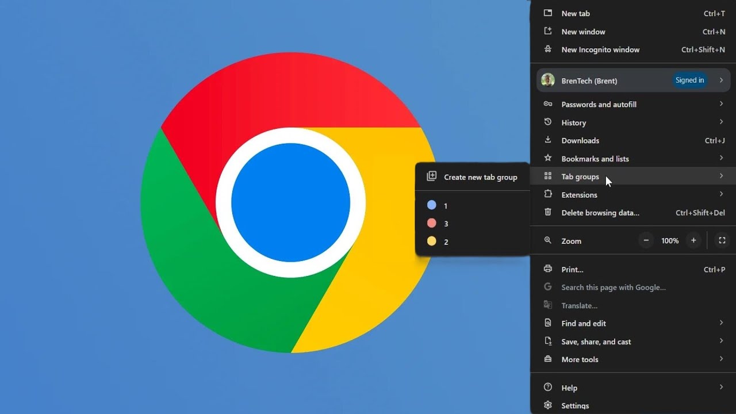Click the Find and edit icon
Viewport: 736px width, 414px height.
548,323
